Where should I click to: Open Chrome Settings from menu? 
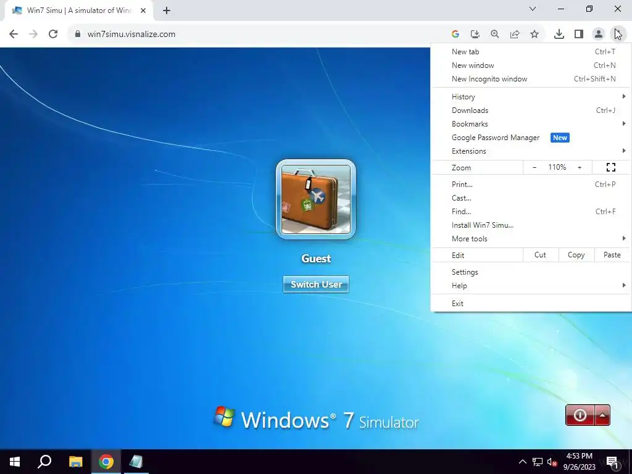(x=531, y=272)
